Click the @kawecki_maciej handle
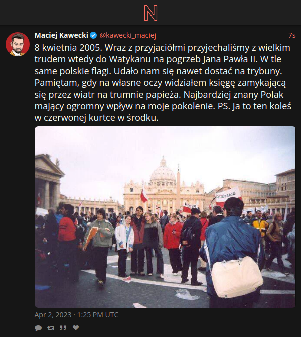 tap(128, 35)
